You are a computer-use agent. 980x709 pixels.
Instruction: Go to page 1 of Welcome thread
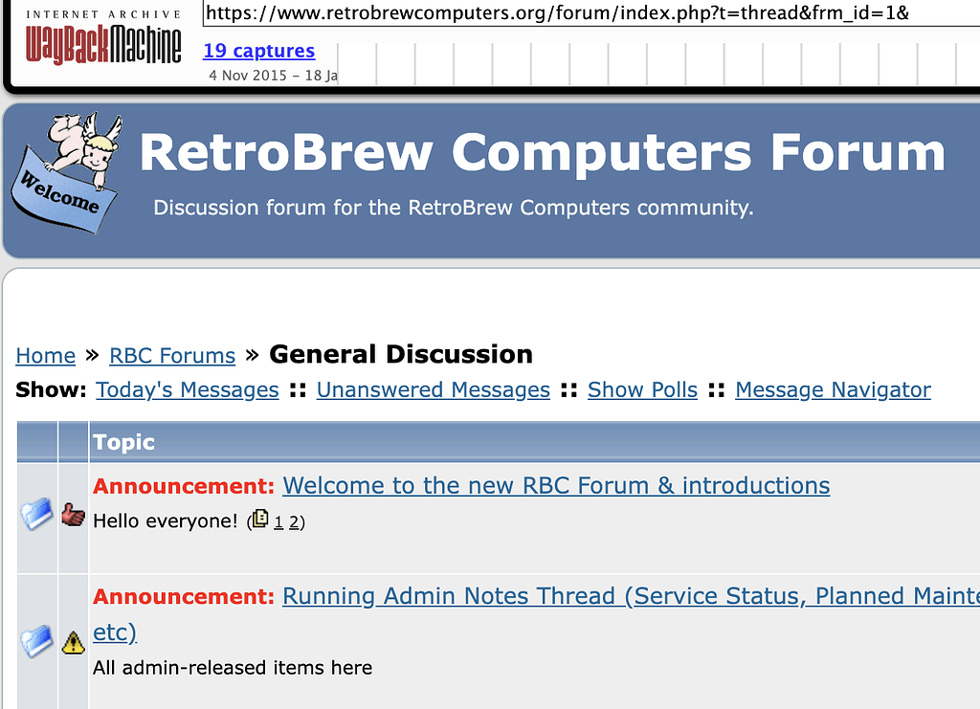tap(278, 521)
